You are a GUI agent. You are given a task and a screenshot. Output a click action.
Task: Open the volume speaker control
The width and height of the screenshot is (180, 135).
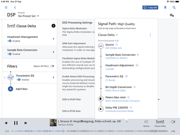[x=173, y=122]
